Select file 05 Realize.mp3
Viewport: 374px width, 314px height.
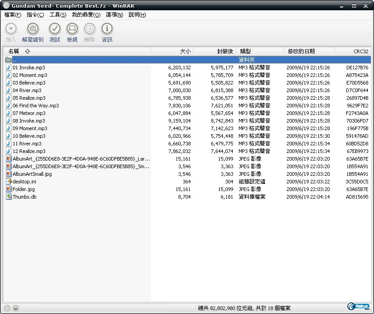(x=29, y=98)
